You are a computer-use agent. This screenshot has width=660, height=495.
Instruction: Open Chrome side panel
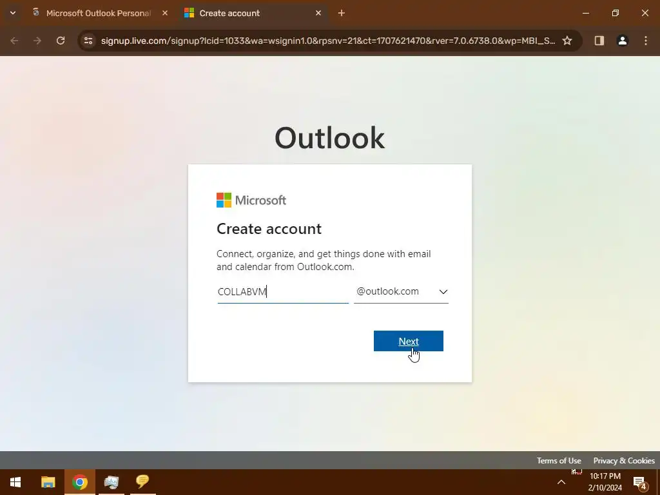pos(599,41)
